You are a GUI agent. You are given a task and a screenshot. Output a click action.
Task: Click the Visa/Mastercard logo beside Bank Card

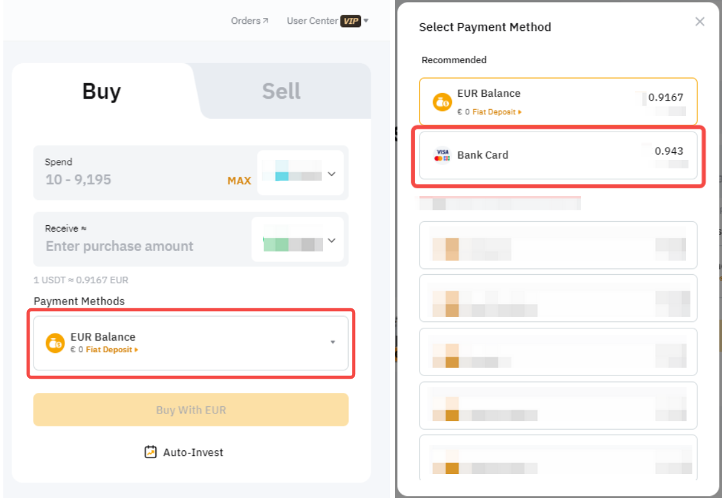[x=442, y=155]
